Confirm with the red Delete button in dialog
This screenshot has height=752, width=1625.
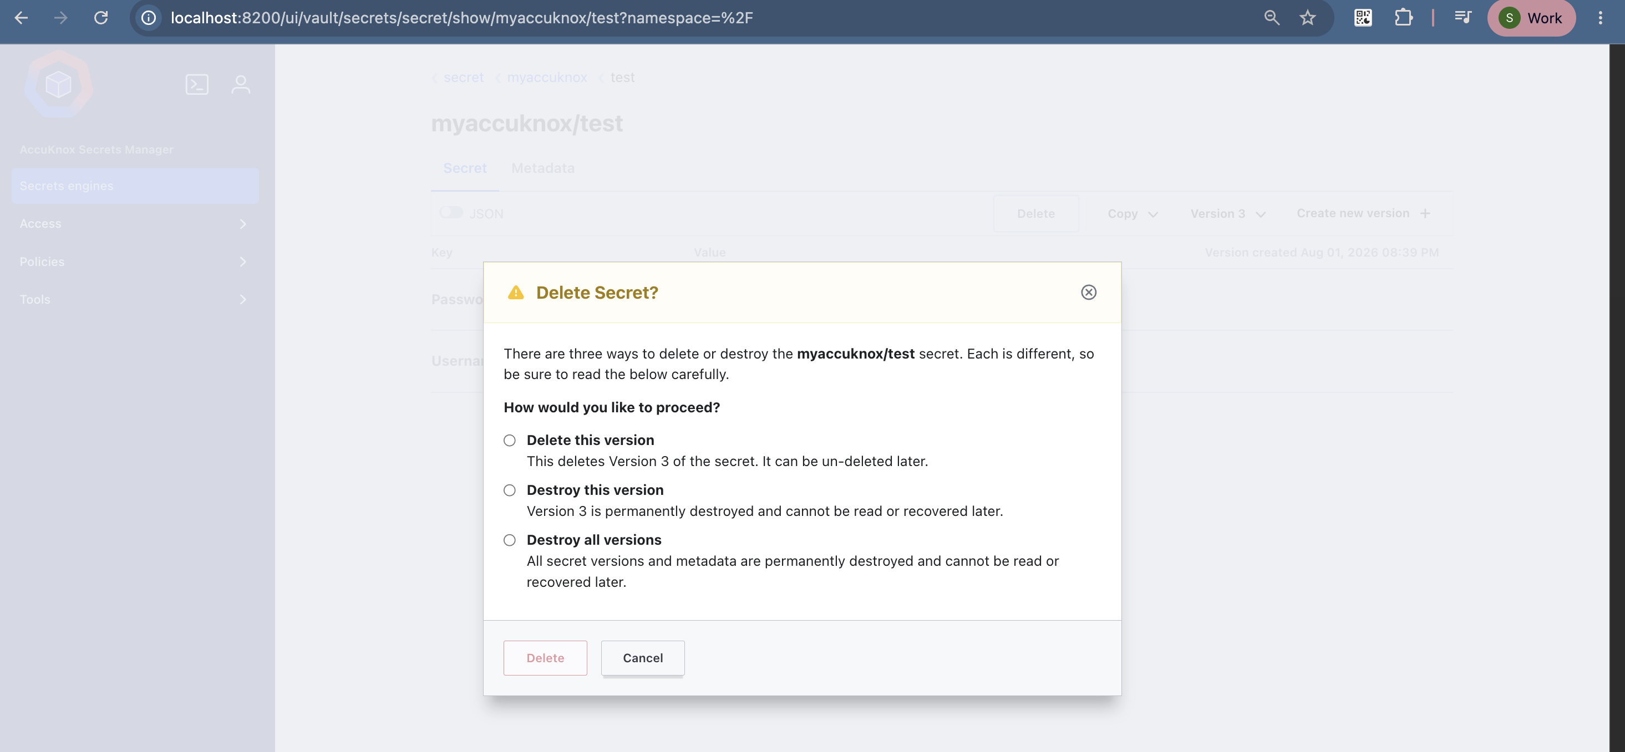tap(545, 658)
